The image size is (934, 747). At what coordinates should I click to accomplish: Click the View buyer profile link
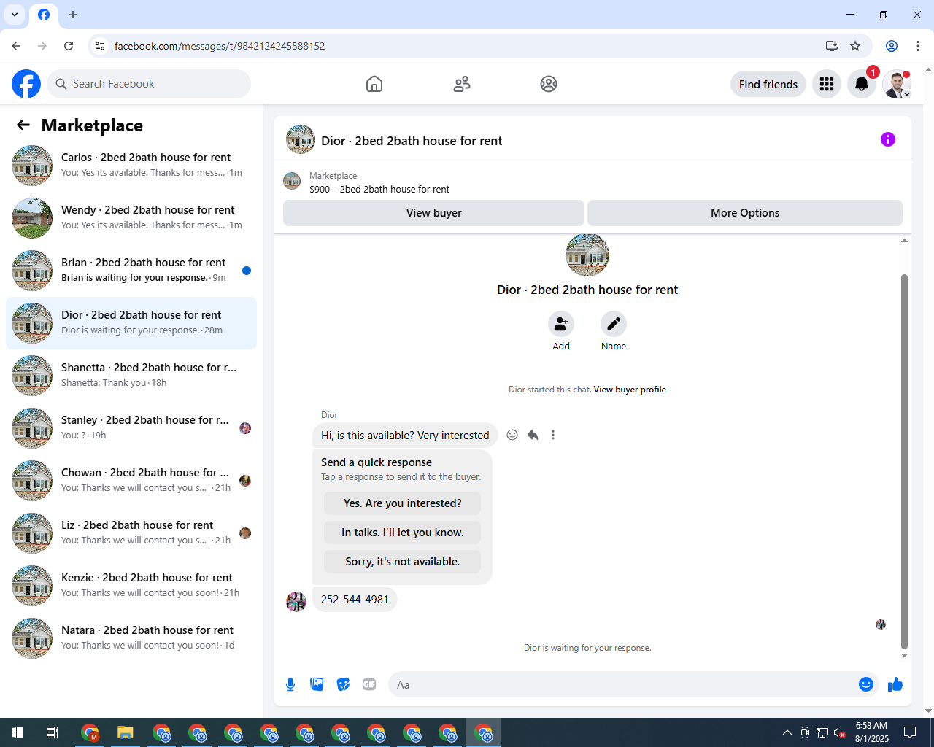630,390
